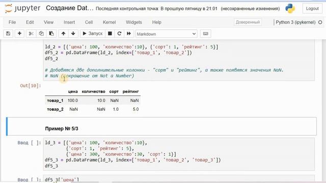Cut selected cells with scissors icon
The image size is (326, 183).
pyautogui.click(x=31, y=34)
